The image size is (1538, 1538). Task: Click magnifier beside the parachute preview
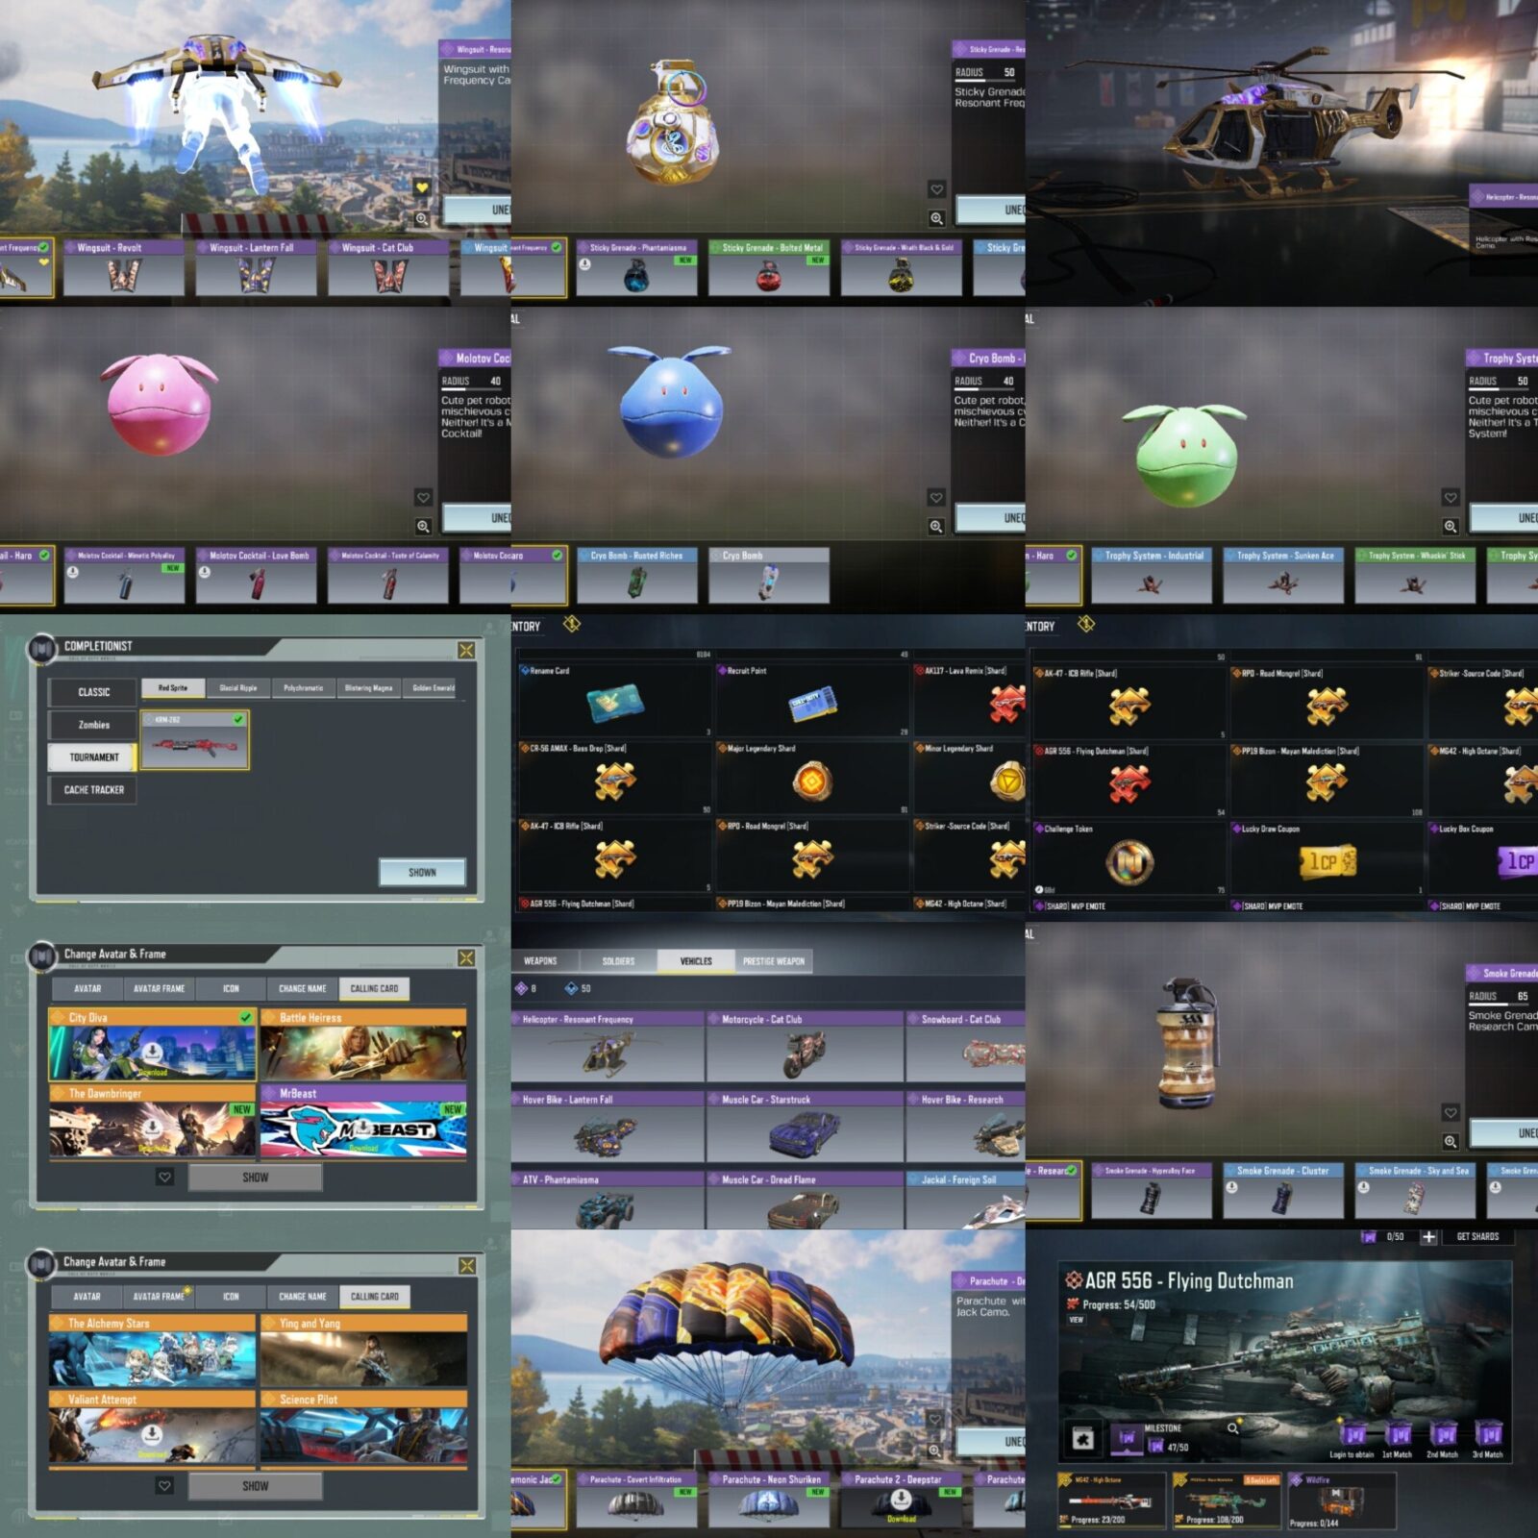pos(934,1451)
